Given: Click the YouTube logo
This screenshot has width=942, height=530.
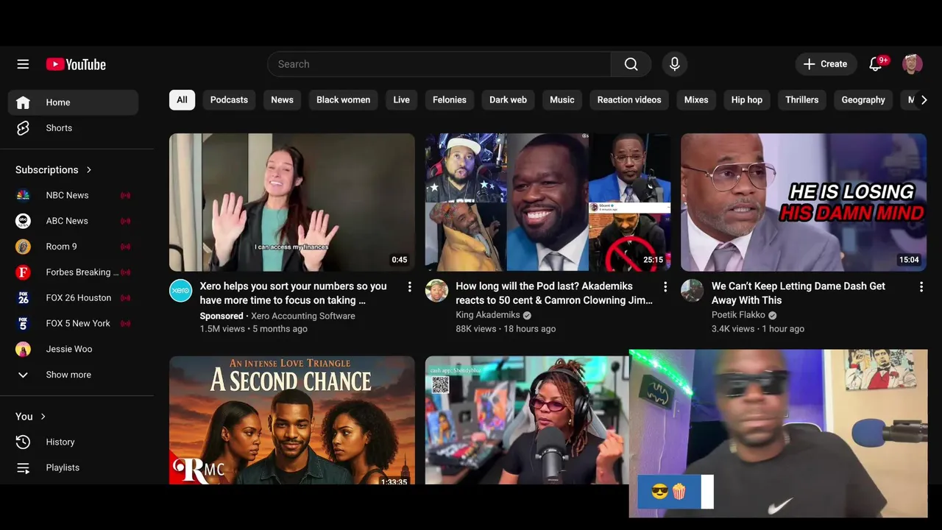Looking at the screenshot, I should pyautogui.click(x=76, y=64).
